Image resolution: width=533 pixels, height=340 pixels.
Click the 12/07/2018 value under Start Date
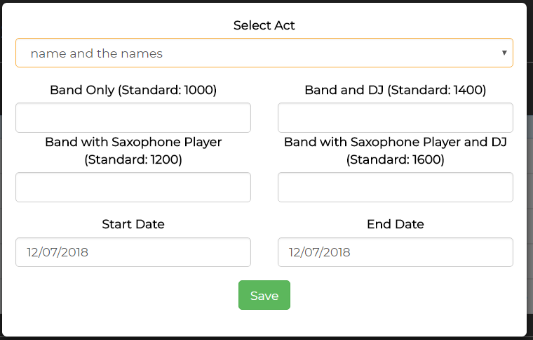58,252
